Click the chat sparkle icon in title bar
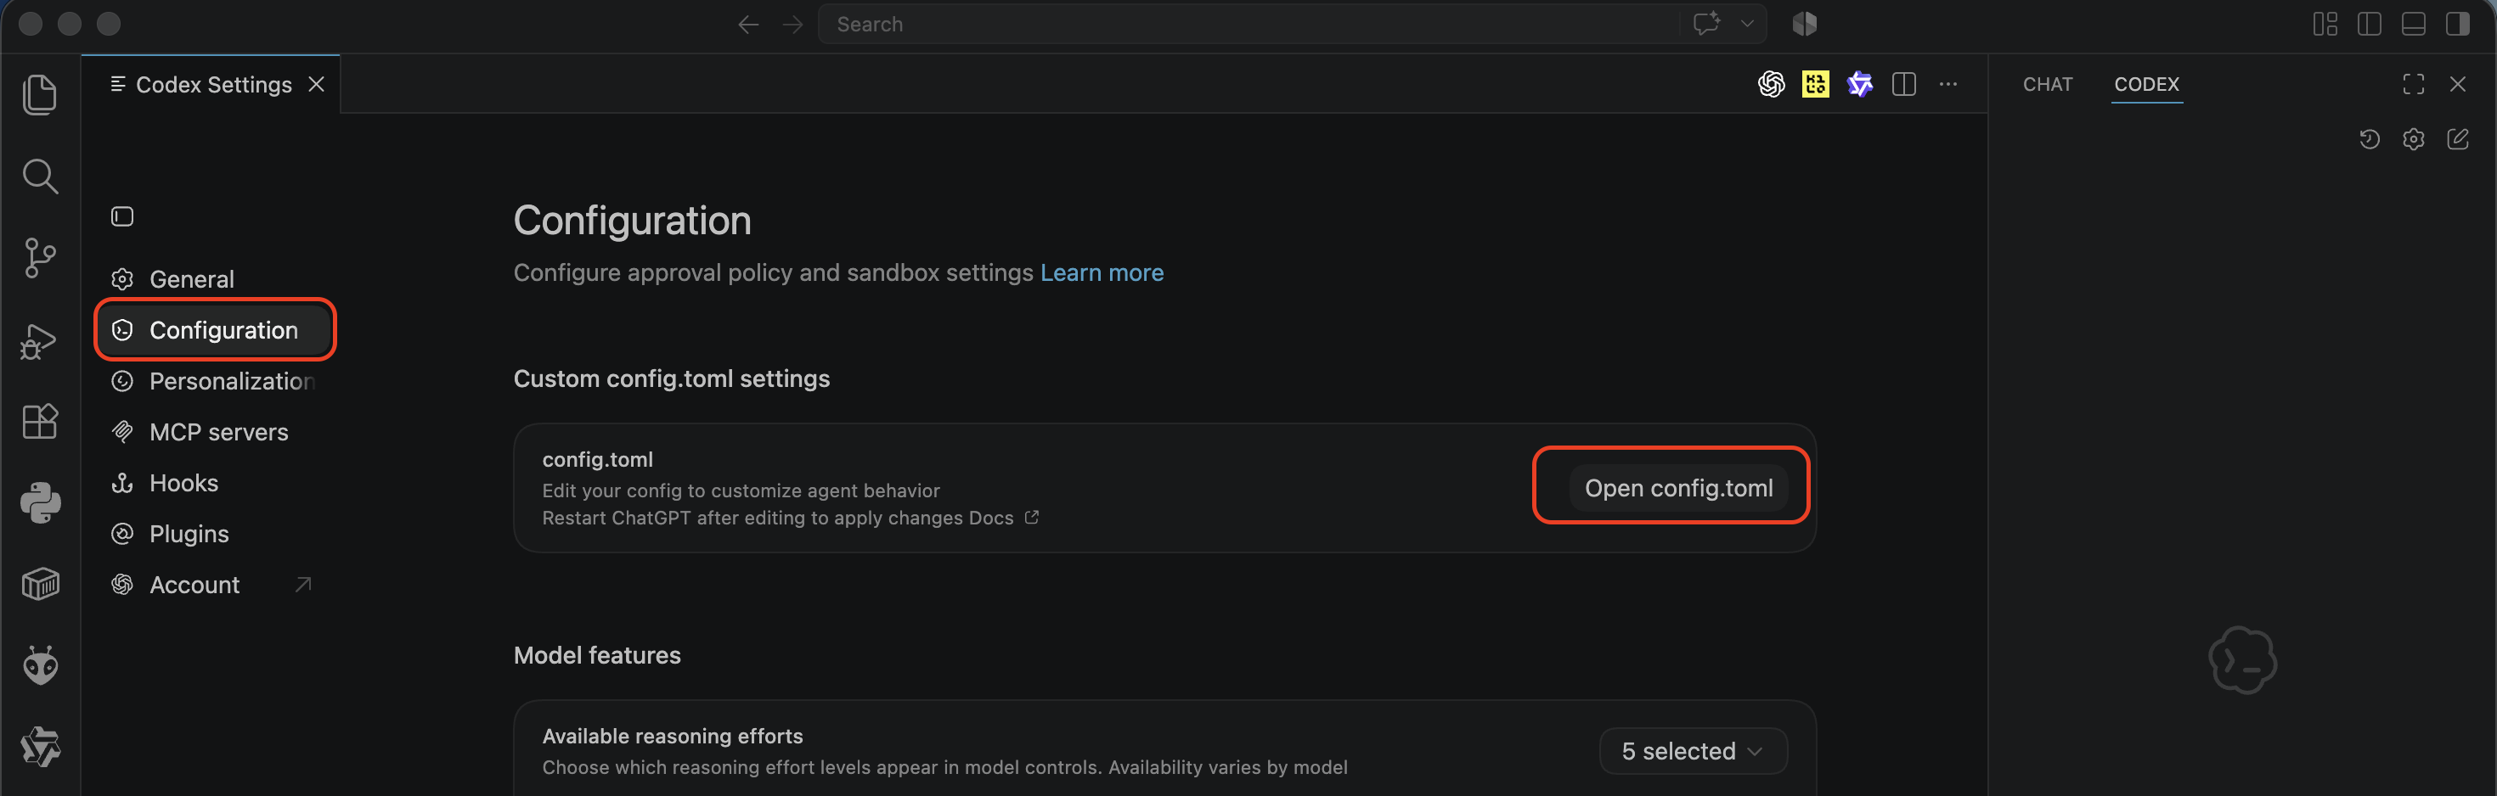Screen dimensions: 2497x796 tap(1707, 23)
